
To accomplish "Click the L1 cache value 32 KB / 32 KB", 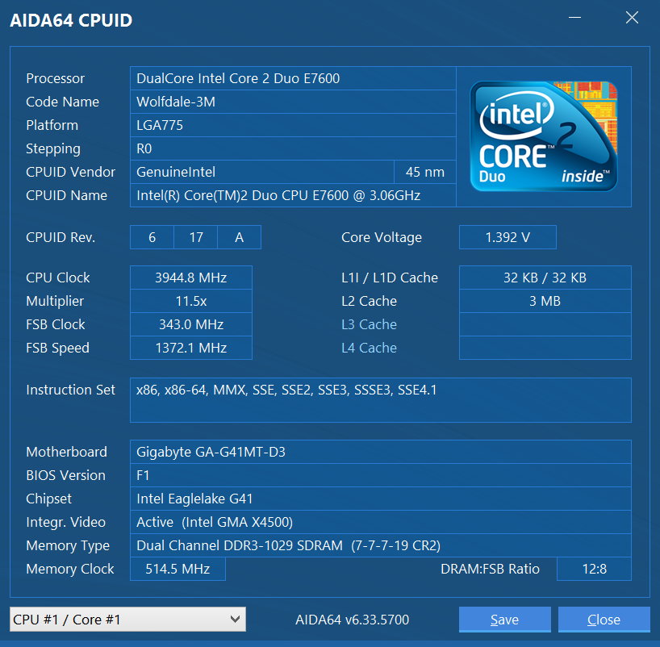I will [545, 278].
